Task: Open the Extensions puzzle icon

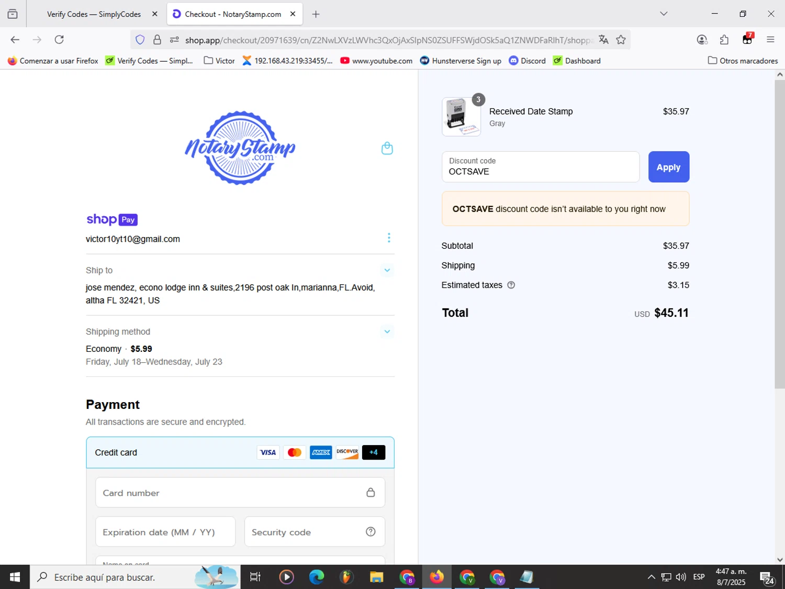Action: [x=724, y=40]
